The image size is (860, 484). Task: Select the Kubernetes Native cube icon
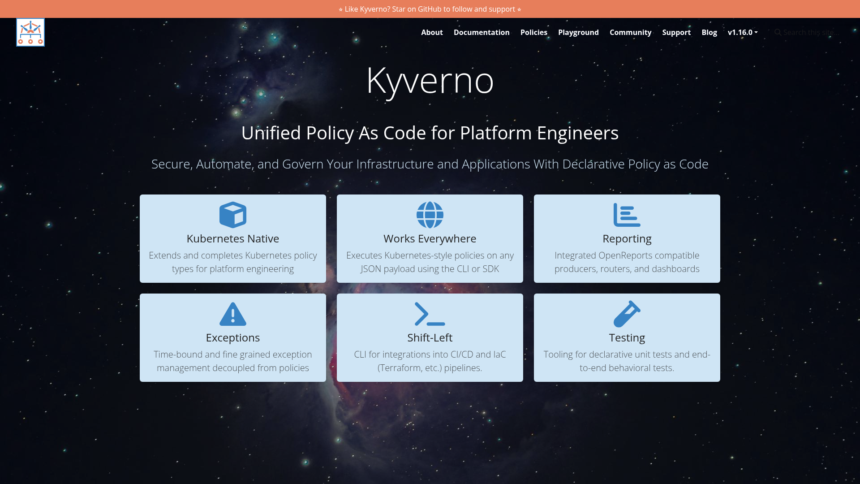point(232,214)
